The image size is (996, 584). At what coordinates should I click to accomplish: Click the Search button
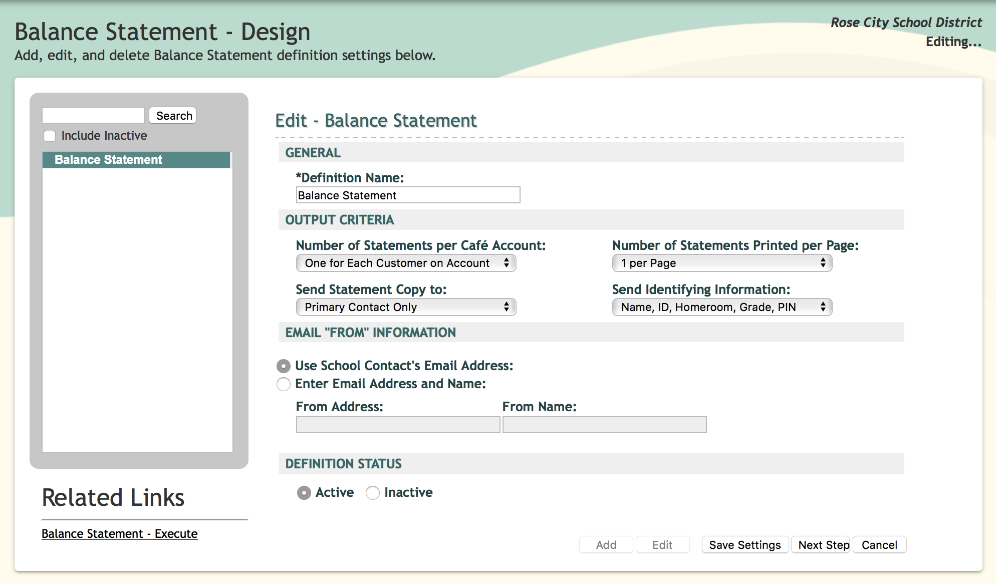(173, 116)
